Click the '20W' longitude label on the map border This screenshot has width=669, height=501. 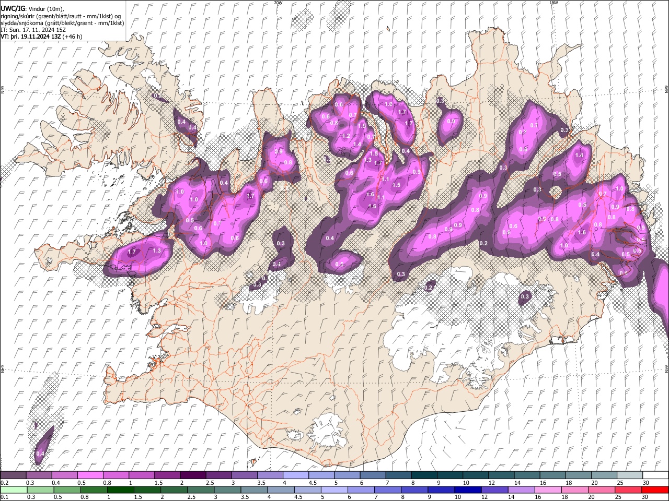pyautogui.click(x=278, y=3)
